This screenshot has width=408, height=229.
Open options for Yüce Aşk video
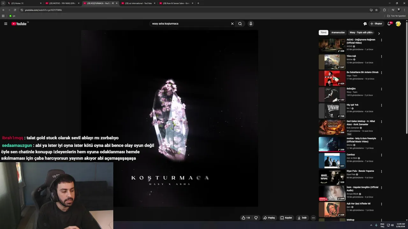click(x=381, y=57)
